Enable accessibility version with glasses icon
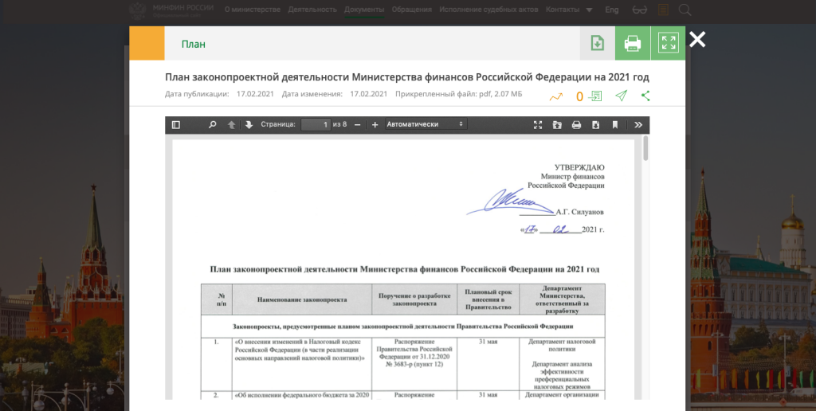 [639, 10]
